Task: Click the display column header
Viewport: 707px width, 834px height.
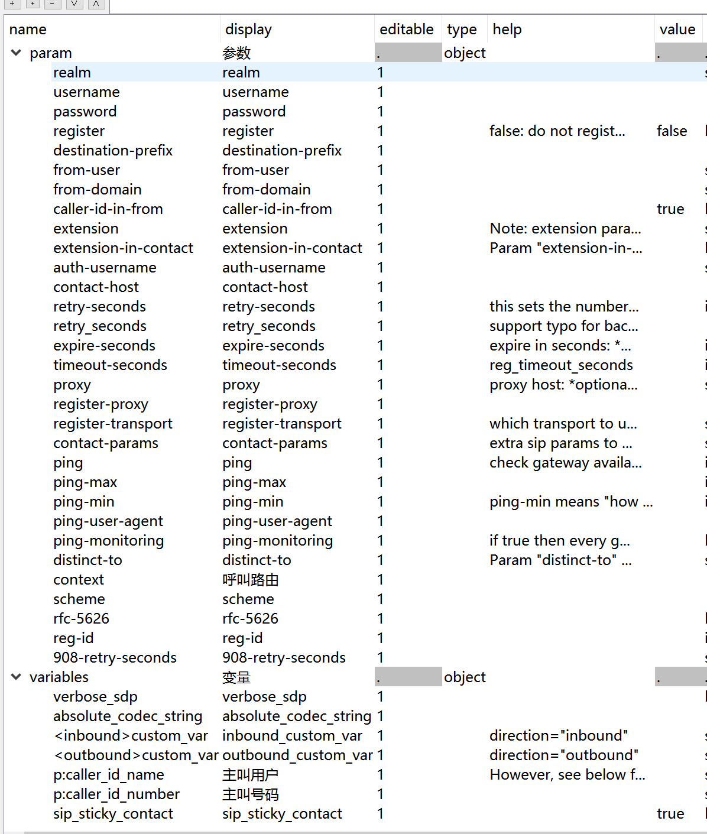Action: (248, 30)
